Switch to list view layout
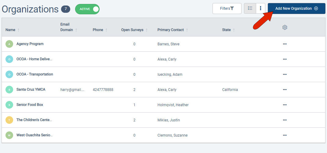This screenshot has width=327, height=153. click(x=250, y=9)
